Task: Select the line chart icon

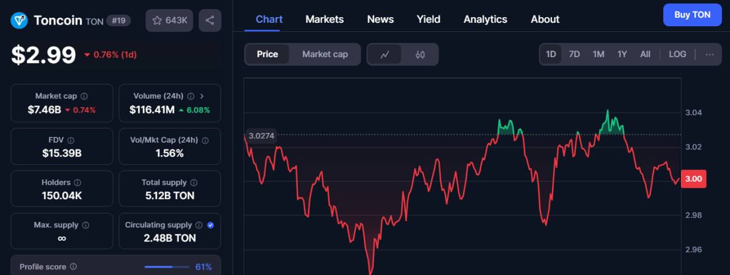Action: 385,55
